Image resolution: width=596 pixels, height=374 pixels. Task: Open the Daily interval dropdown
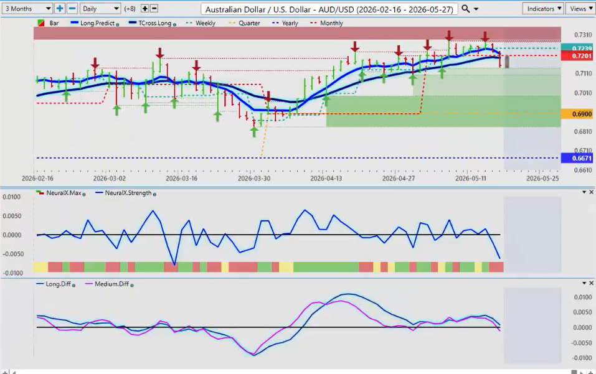[x=100, y=8]
